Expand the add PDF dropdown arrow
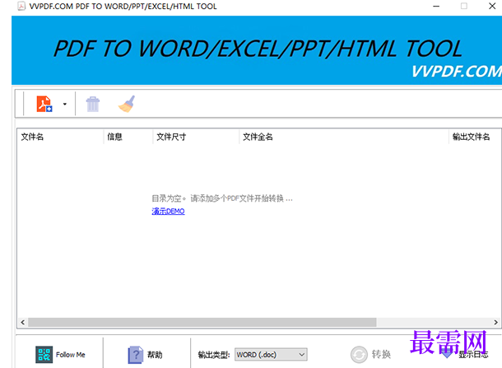The width and height of the screenshot is (502, 368). pos(65,104)
